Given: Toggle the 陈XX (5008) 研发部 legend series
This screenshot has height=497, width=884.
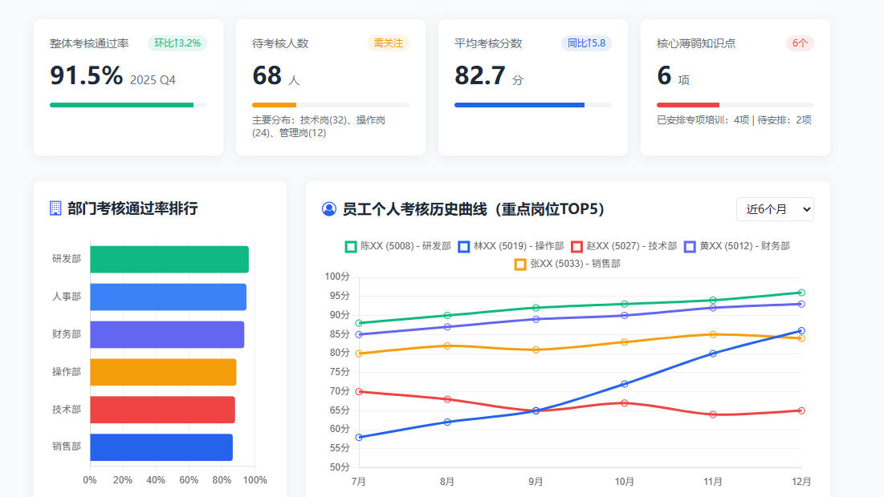Looking at the screenshot, I should pos(397,246).
